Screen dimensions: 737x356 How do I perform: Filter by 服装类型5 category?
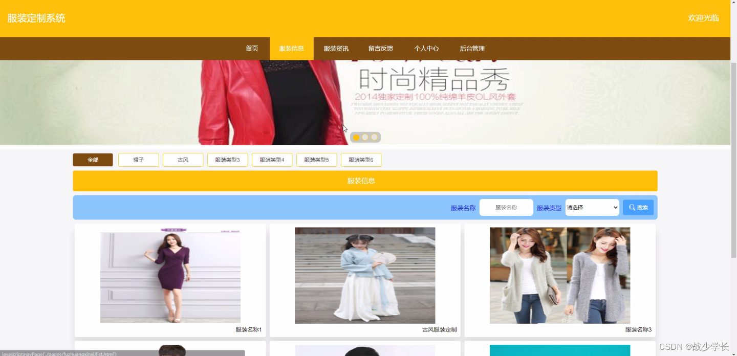pos(317,160)
